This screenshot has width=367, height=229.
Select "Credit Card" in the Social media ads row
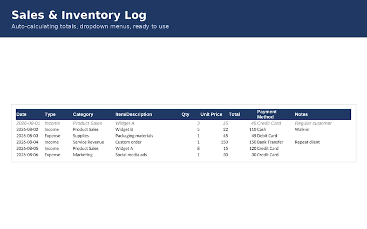click(x=268, y=155)
